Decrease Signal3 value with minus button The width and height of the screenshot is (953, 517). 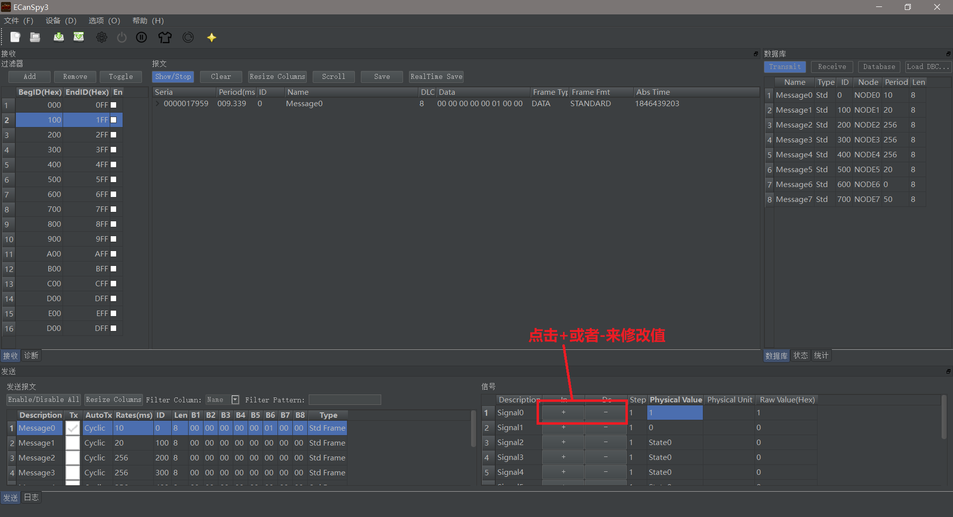[x=606, y=457]
